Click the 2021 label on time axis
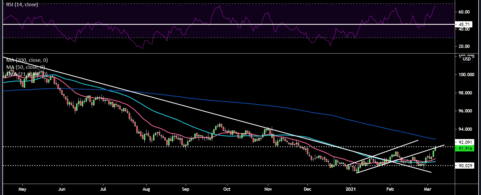This screenshot has height=195, width=481. [x=351, y=189]
